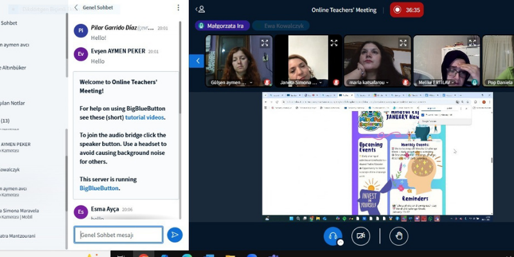
Task: Click the audio headset button
Action: [x=333, y=236]
